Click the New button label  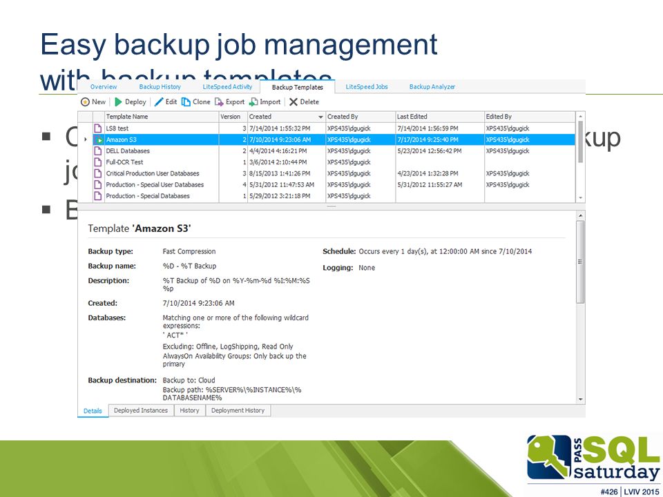(x=99, y=102)
